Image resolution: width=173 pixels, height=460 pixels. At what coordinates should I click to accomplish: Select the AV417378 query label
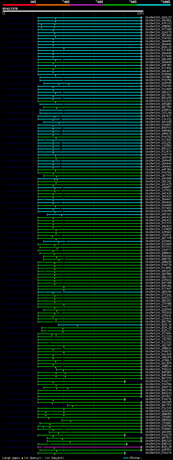point(10,9)
